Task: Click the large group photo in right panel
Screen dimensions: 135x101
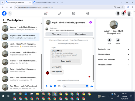Action: tap(114, 25)
